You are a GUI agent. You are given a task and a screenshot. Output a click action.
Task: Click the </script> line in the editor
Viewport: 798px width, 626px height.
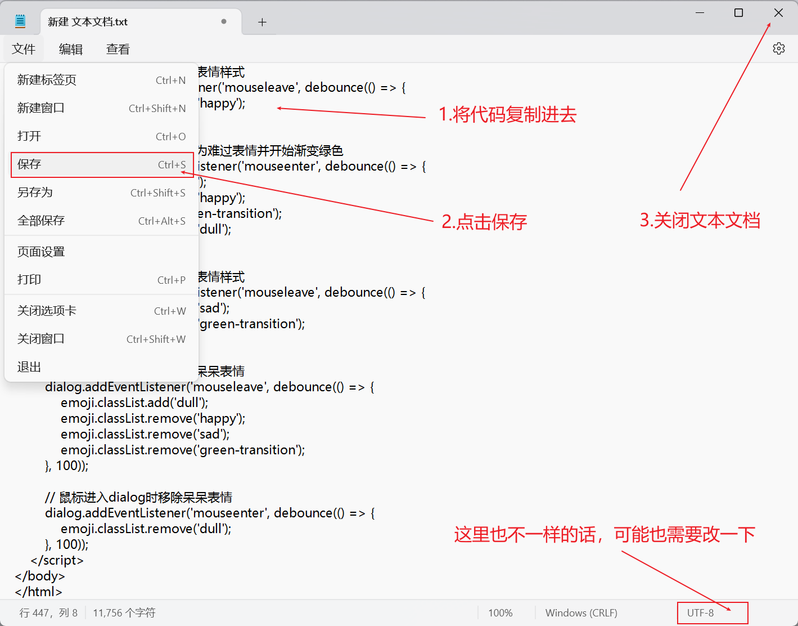coord(57,560)
